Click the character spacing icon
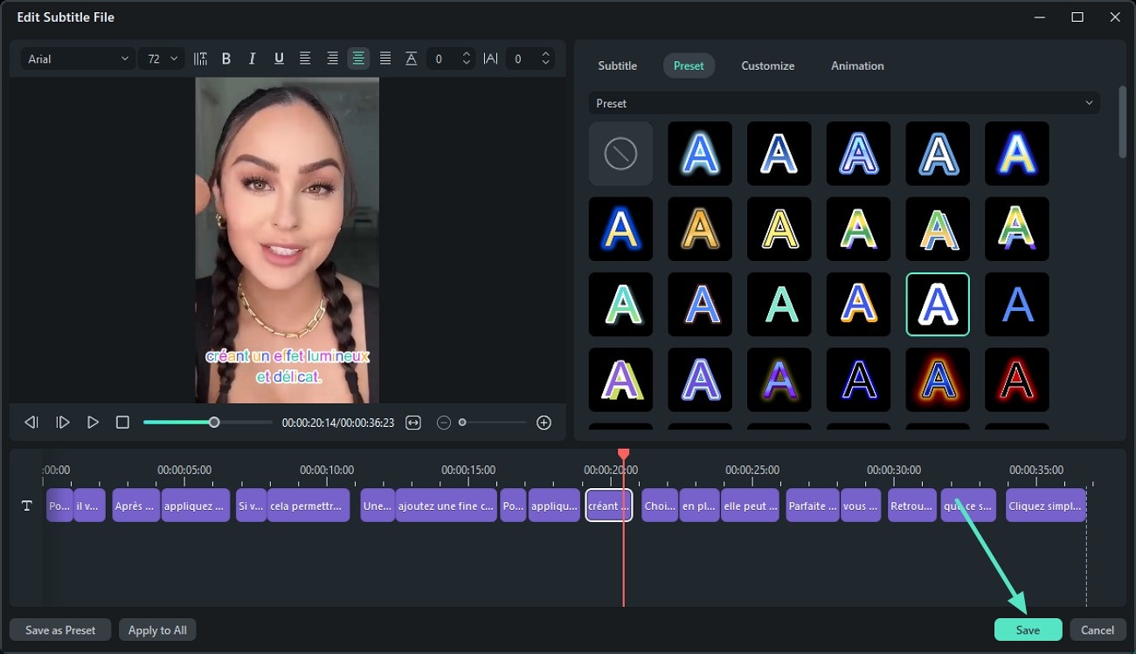 490,59
